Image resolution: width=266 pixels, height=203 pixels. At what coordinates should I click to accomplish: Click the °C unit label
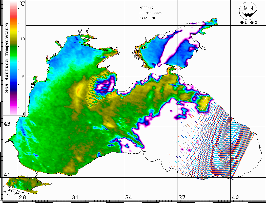(x=22, y=3)
